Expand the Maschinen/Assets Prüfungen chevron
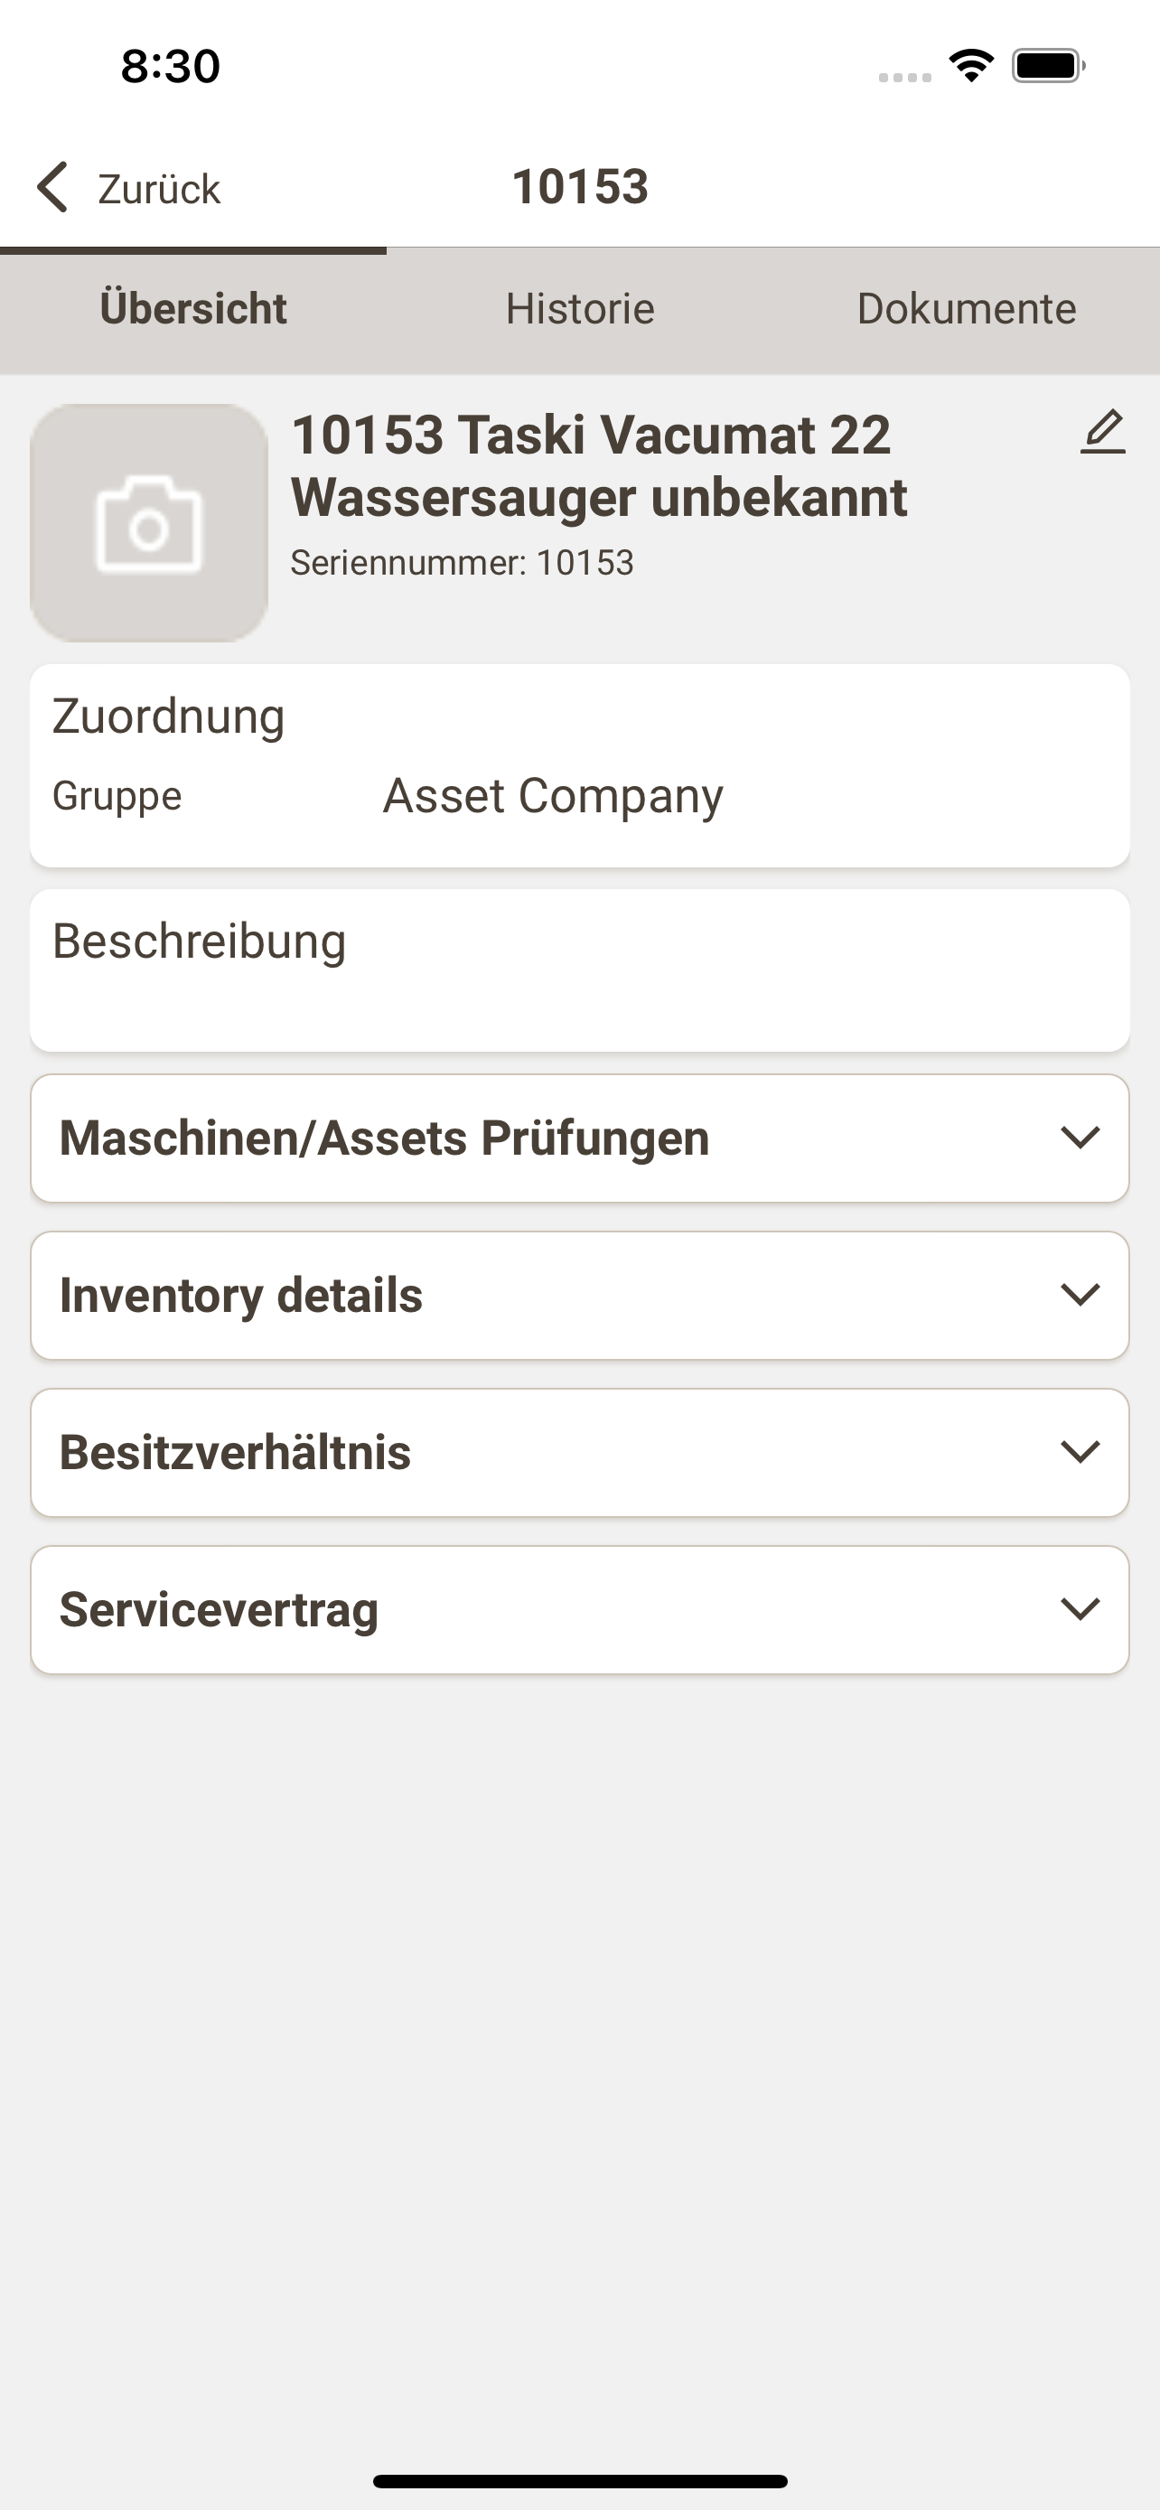The width and height of the screenshot is (1160, 2510). (x=1080, y=1138)
